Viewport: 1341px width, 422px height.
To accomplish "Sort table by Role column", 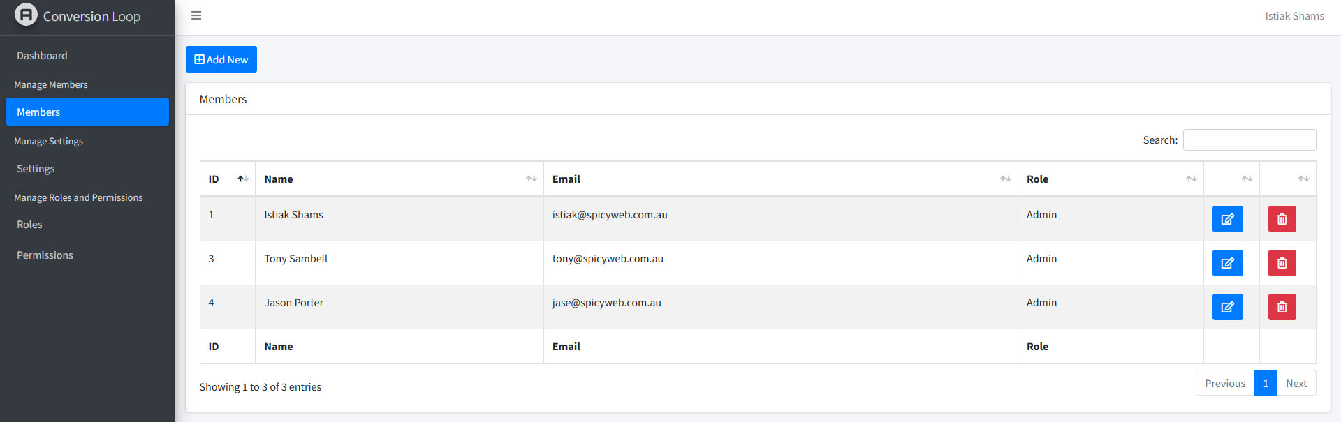I will click(x=1110, y=179).
